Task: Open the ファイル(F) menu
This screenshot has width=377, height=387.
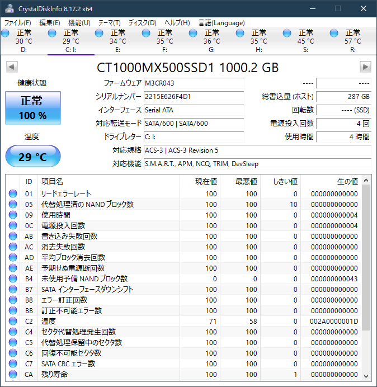Action: (18, 23)
